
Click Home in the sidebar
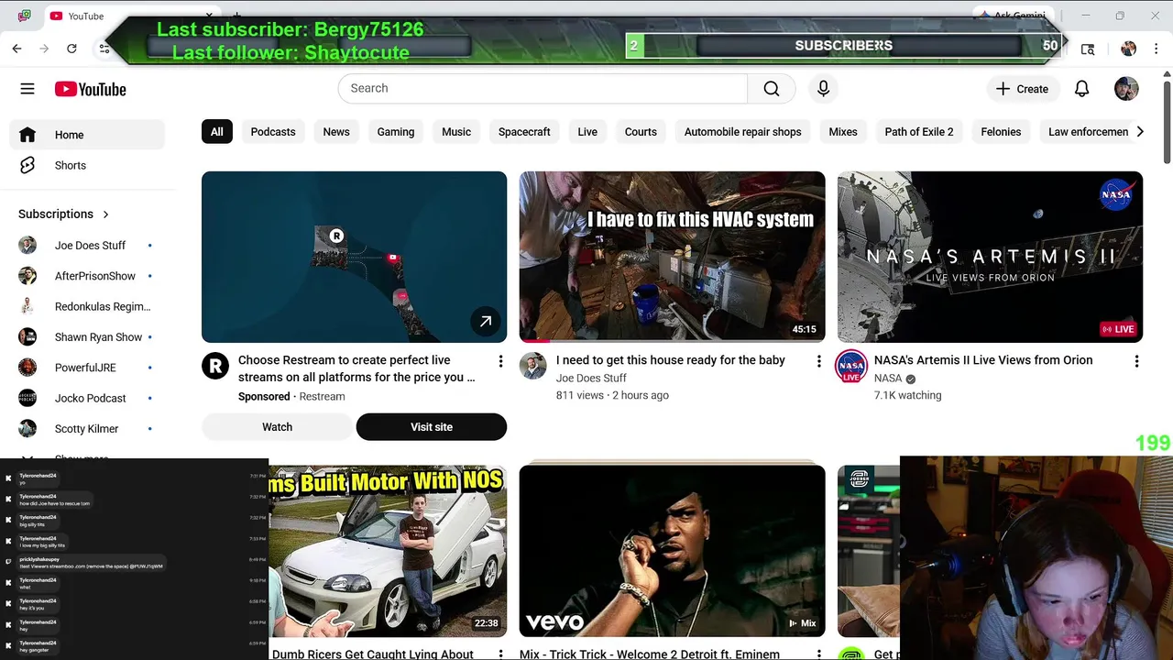coord(87,135)
